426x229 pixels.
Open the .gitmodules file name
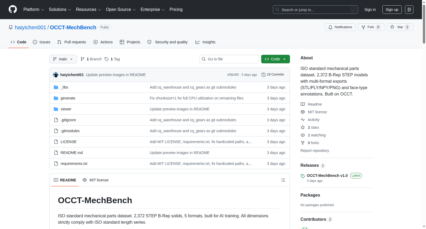(70, 131)
